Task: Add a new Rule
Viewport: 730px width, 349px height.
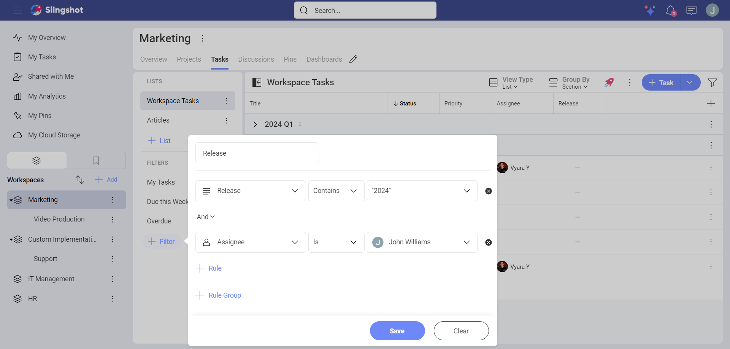Action: coord(209,268)
